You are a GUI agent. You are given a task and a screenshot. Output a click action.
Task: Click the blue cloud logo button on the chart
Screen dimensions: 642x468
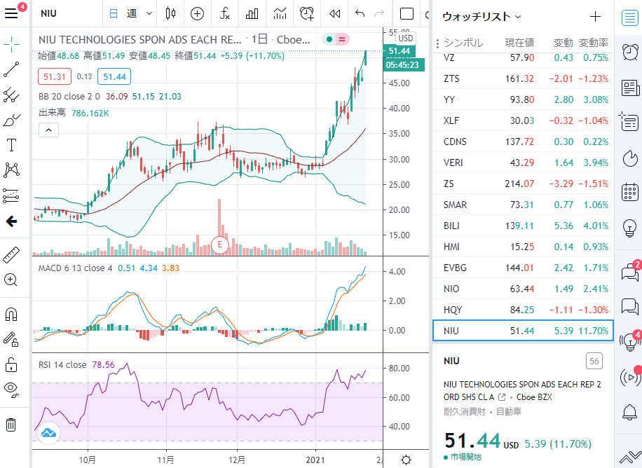[x=49, y=432]
